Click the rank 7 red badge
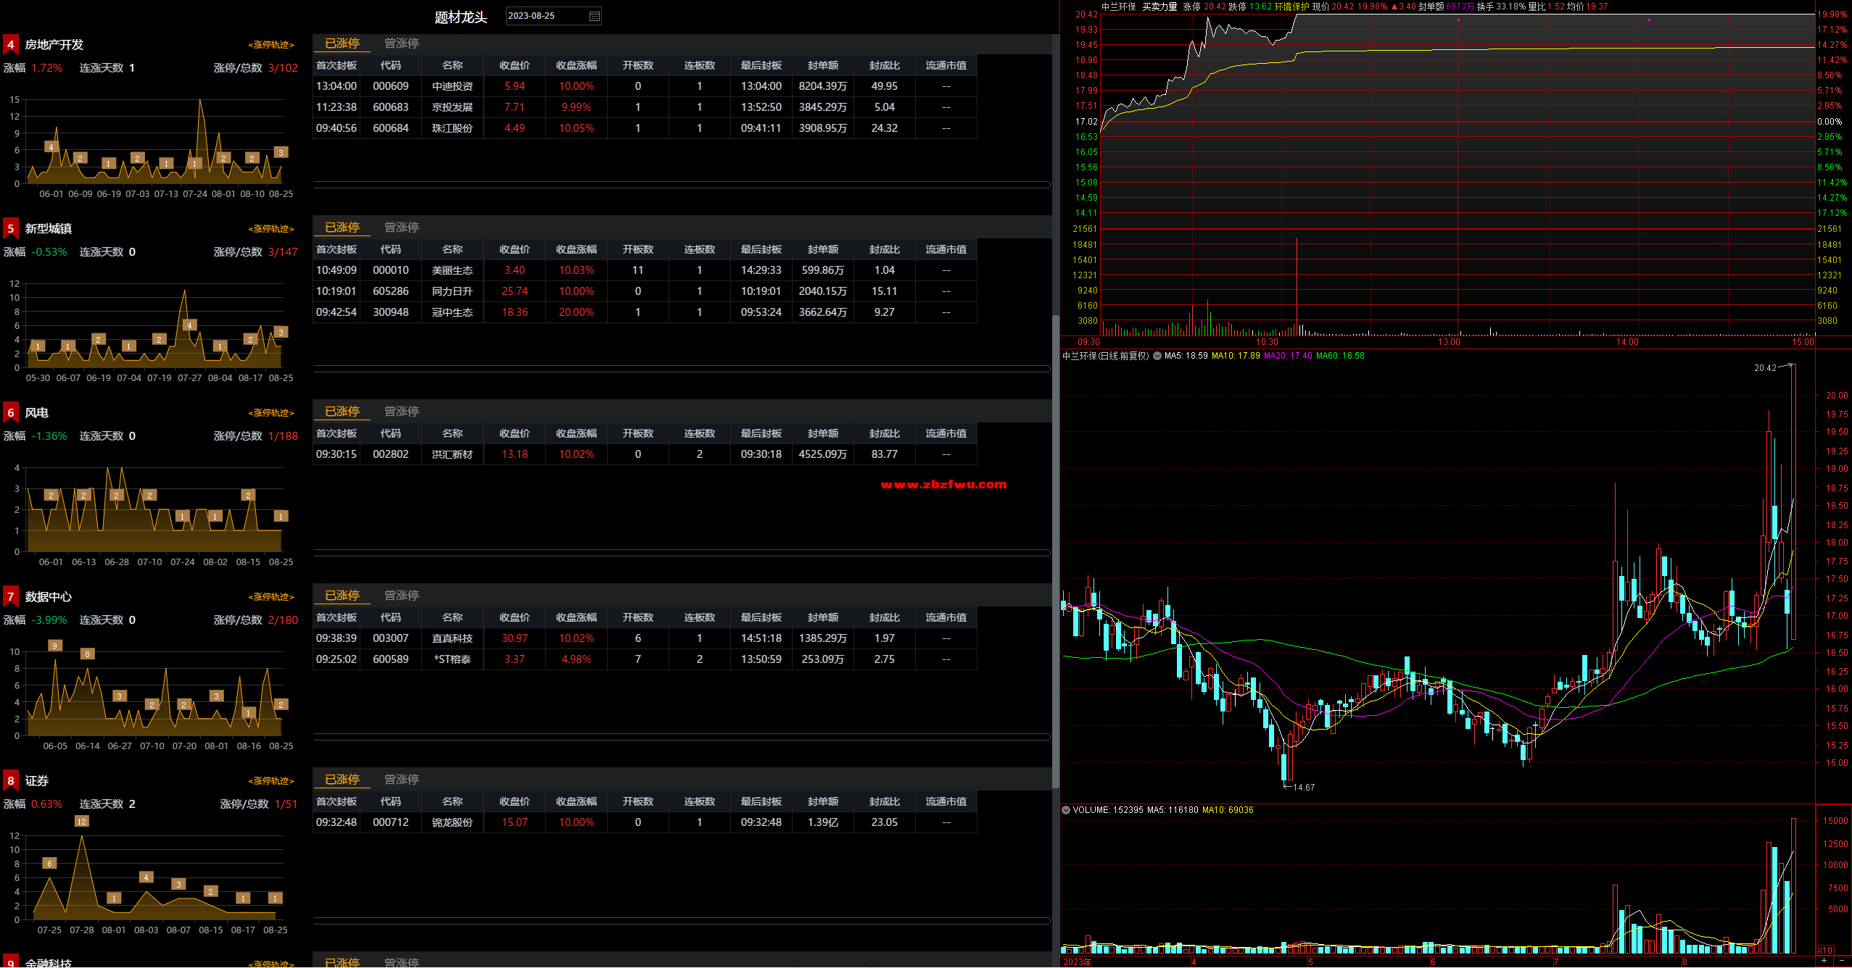 click(x=10, y=597)
